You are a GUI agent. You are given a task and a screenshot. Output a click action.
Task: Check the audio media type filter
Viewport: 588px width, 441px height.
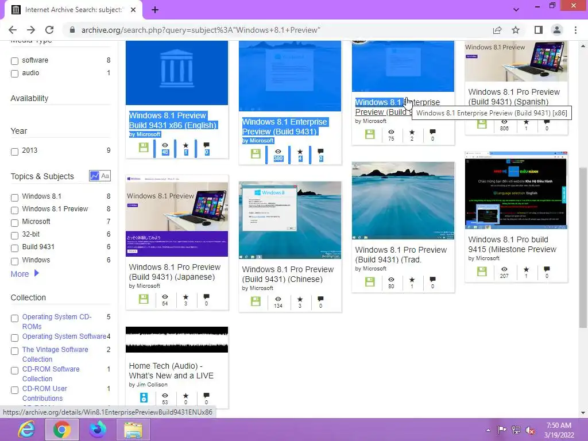[14, 73]
